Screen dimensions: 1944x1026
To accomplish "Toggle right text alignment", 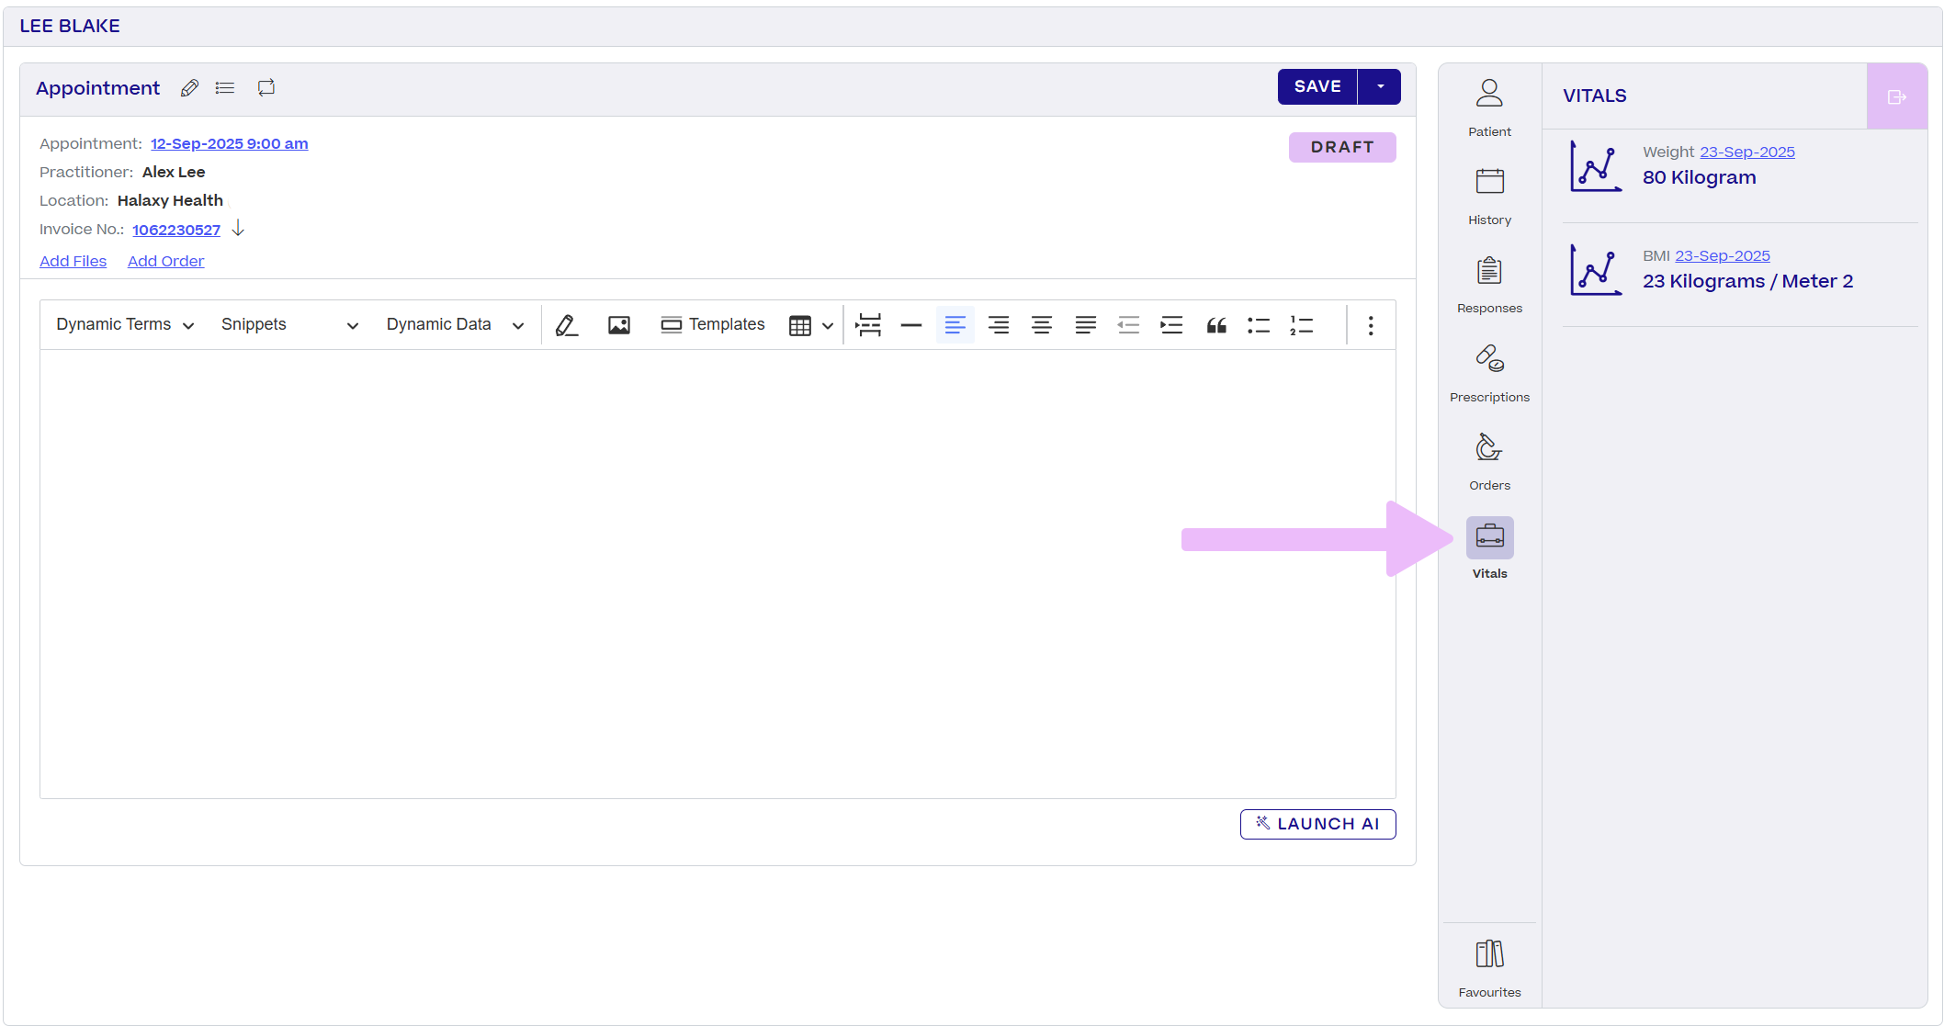I will pyautogui.click(x=999, y=324).
